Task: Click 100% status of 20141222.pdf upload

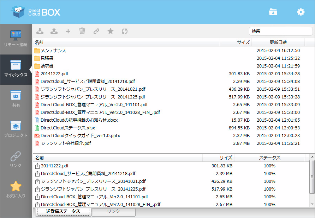Action: (x=269, y=166)
